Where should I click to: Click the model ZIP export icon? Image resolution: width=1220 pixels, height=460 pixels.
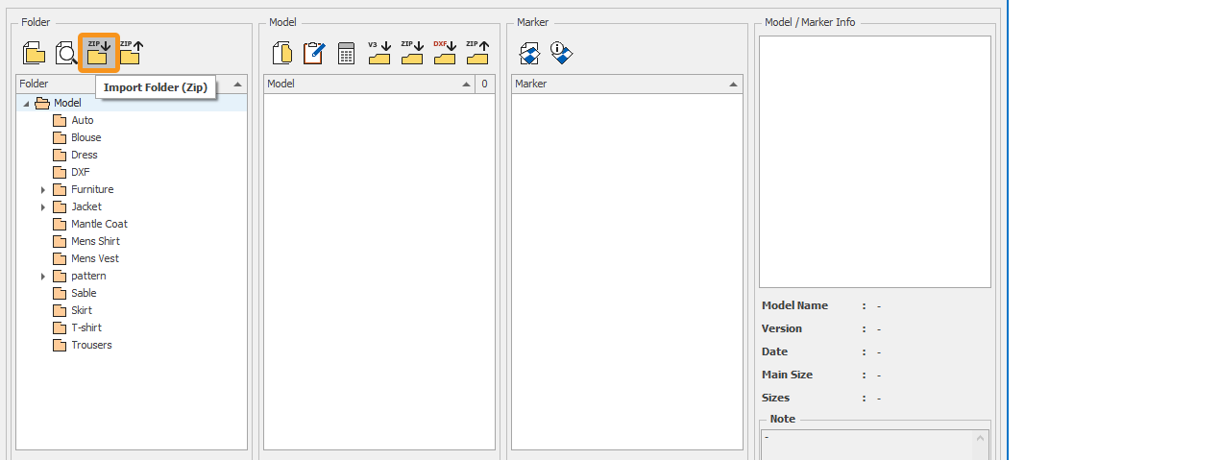[x=476, y=53]
